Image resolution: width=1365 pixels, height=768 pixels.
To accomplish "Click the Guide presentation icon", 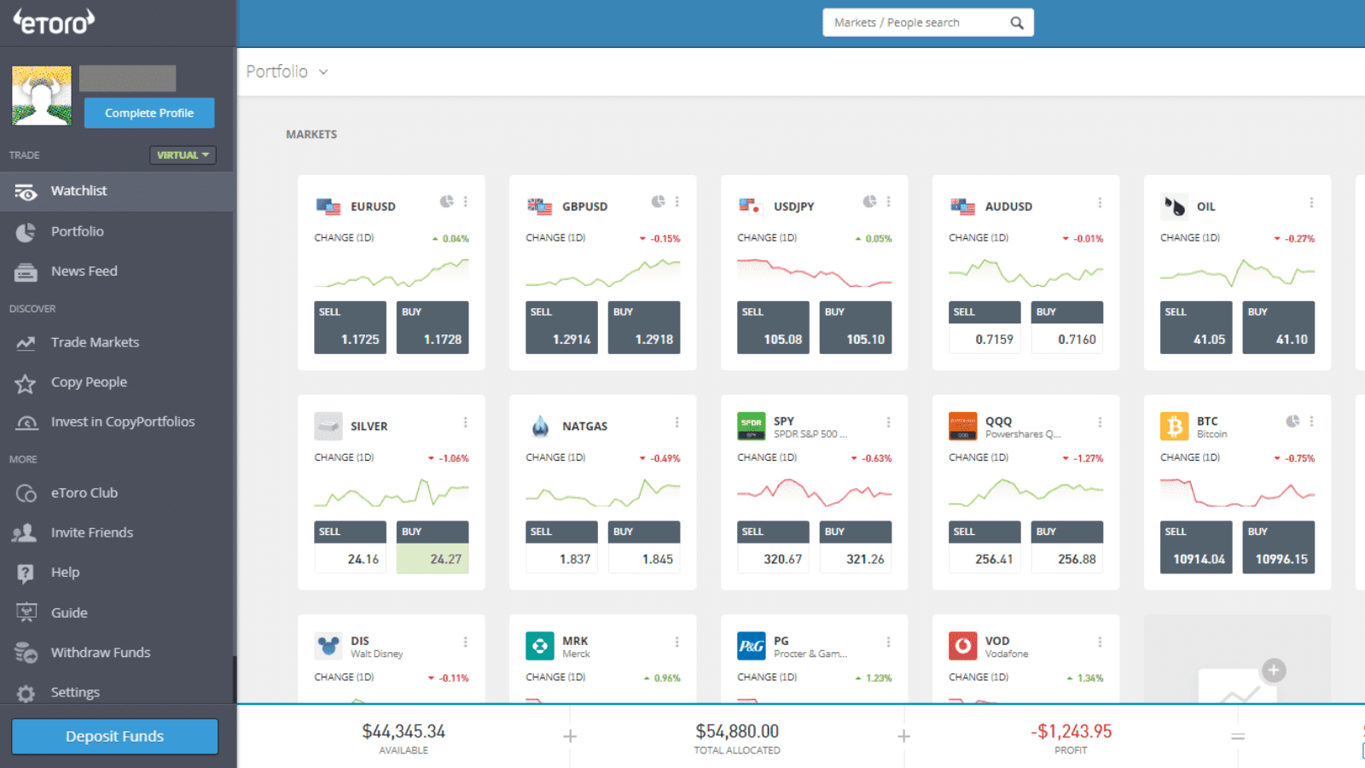I will click(x=26, y=612).
